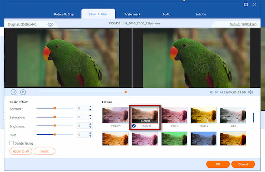Enable the Deinterlacing checkbox
Viewport: 265px width, 172px height.
(x=11, y=143)
